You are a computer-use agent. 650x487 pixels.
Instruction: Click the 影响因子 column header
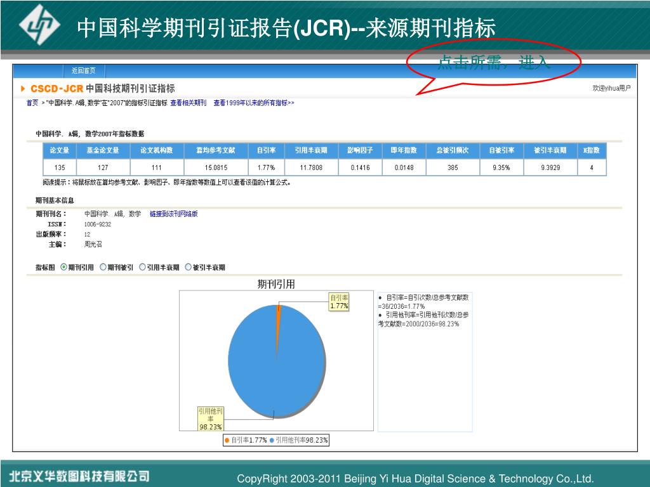pos(361,150)
